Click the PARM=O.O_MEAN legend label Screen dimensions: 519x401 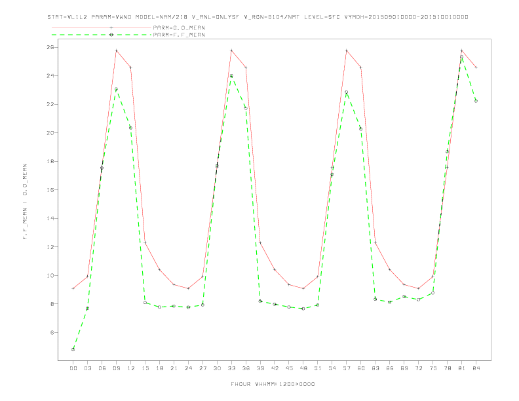pyautogui.click(x=179, y=28)
